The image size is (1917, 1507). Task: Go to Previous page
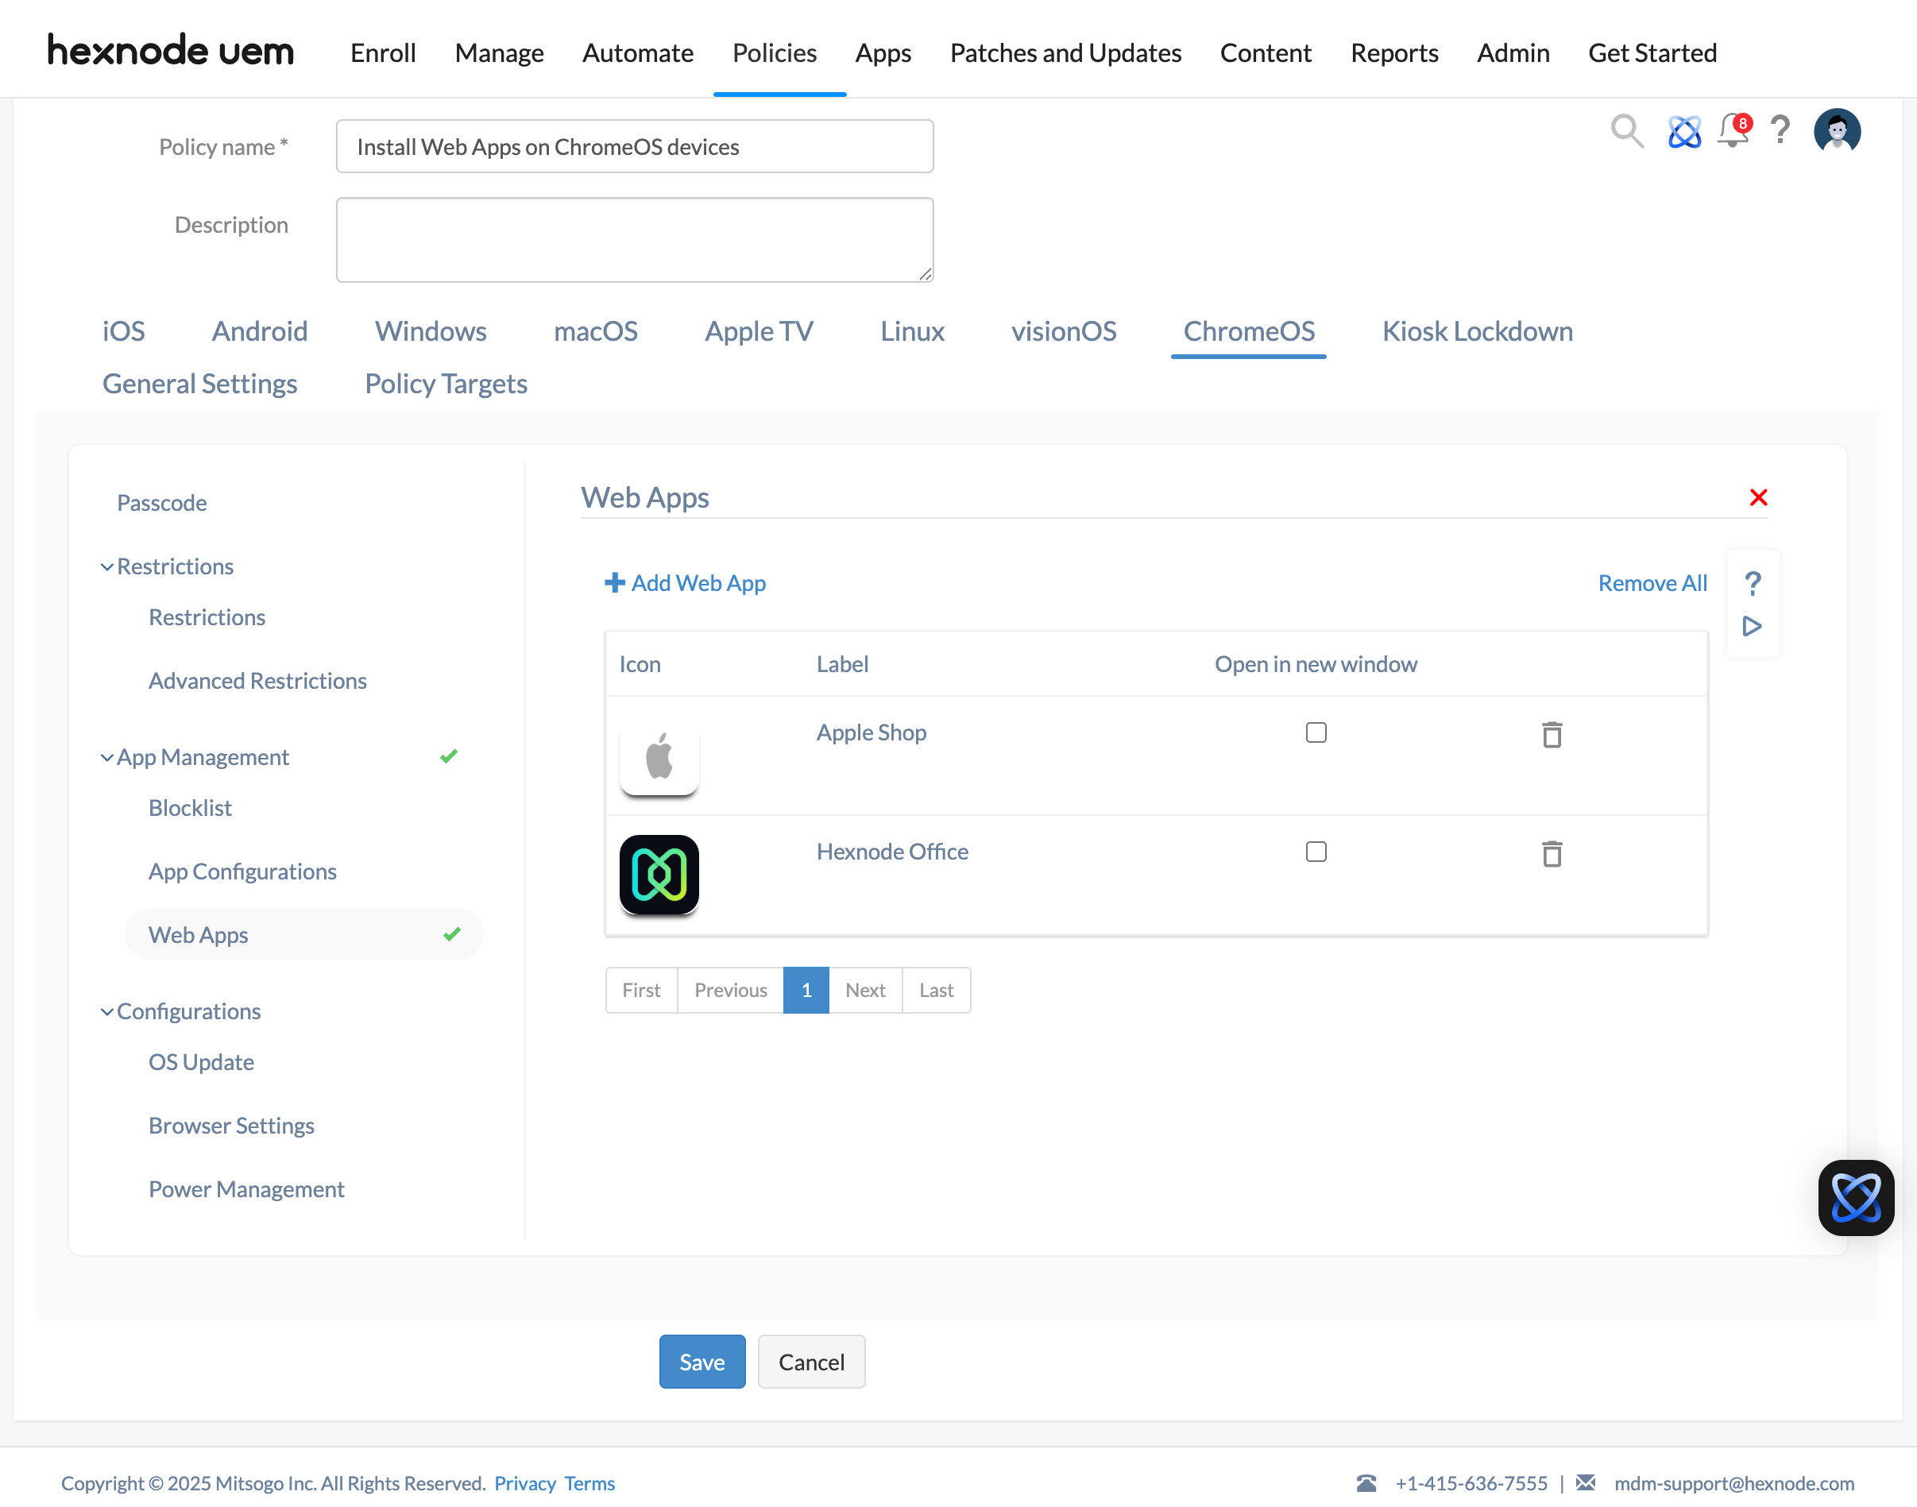click(730, 990)
